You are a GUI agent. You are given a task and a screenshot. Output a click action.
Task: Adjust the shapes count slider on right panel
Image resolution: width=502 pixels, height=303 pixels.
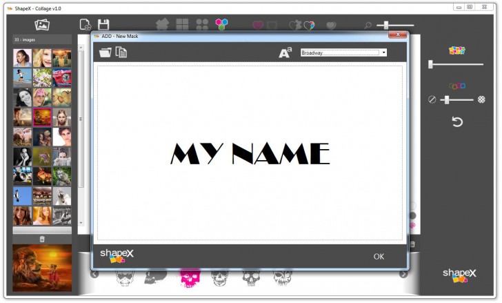[456, 64]
